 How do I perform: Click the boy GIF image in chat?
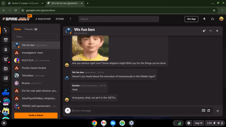(x=90, y=48)
